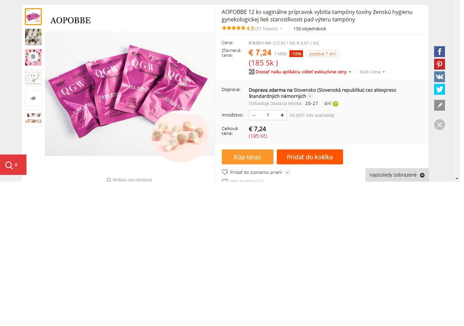Open the 57 hlasov ratings link
Screen dimensions: 464x326
click(x=266, y=29)
